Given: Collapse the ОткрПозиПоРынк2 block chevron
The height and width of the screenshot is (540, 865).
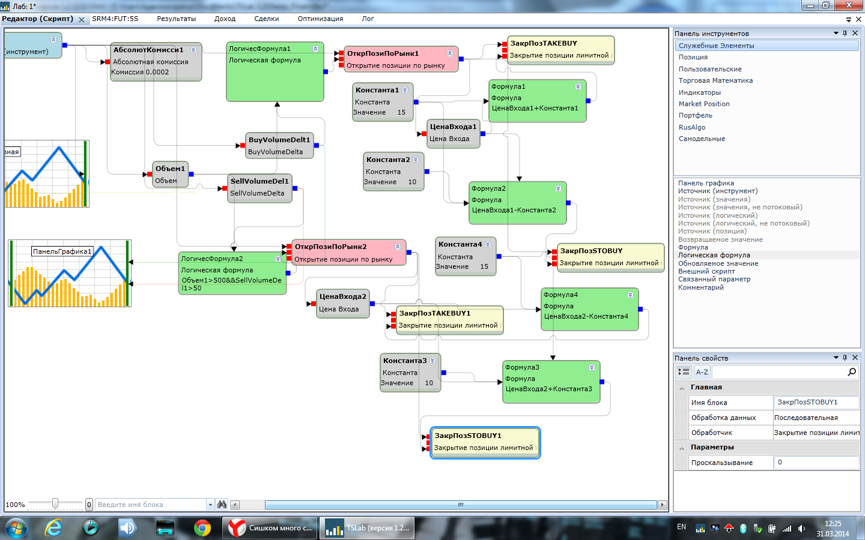Looking at the screenshot, I should coord(398,247).
